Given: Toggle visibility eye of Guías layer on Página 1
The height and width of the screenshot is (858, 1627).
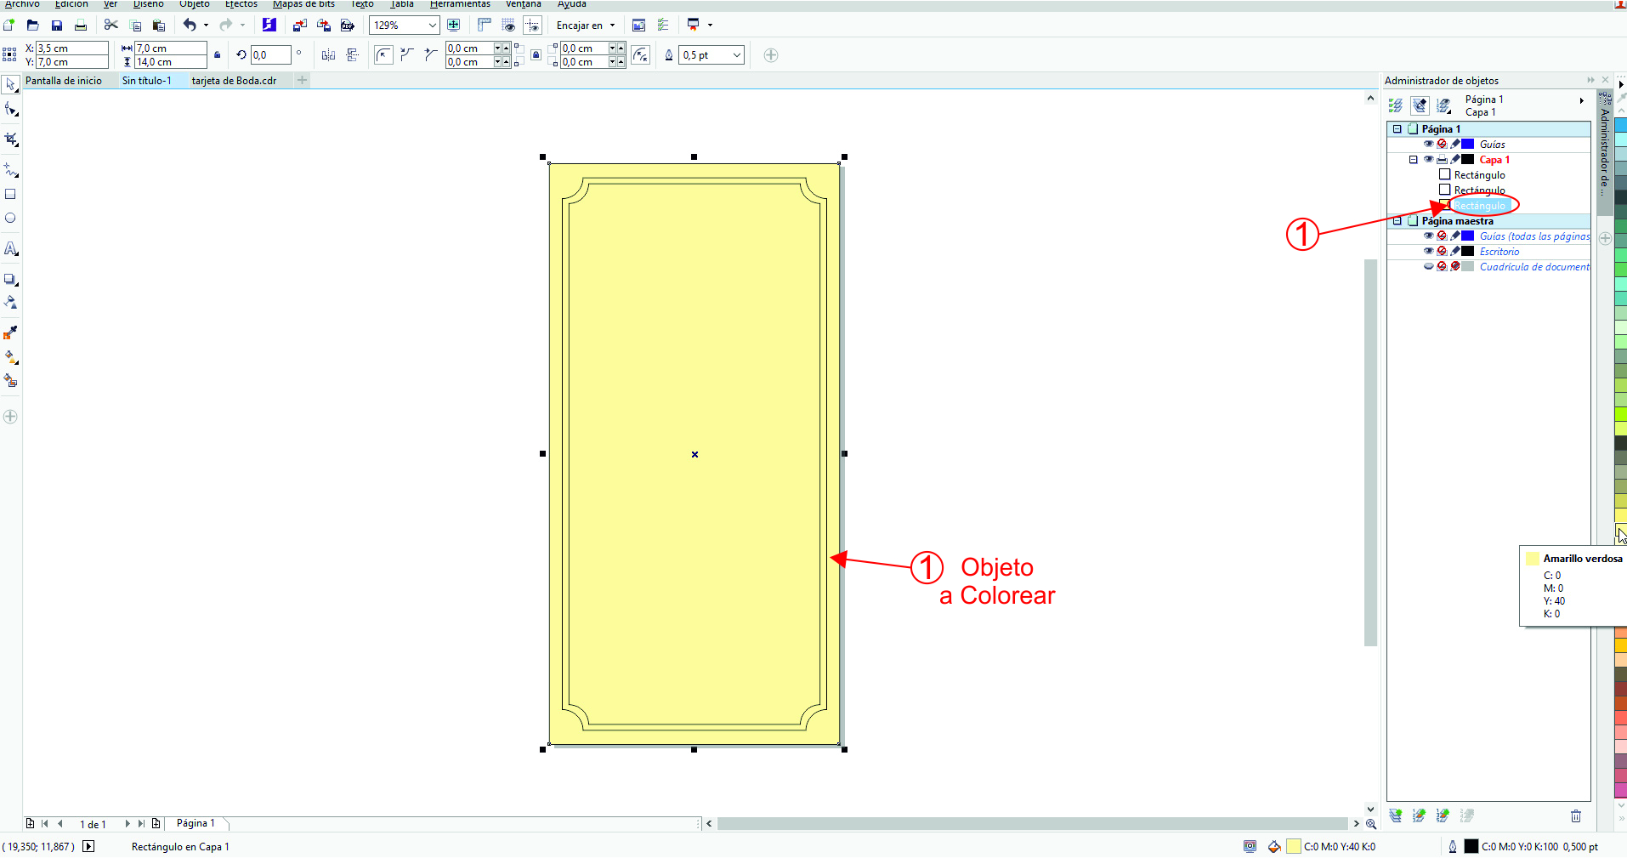Looking at the screenshot, I should 1429,144.
